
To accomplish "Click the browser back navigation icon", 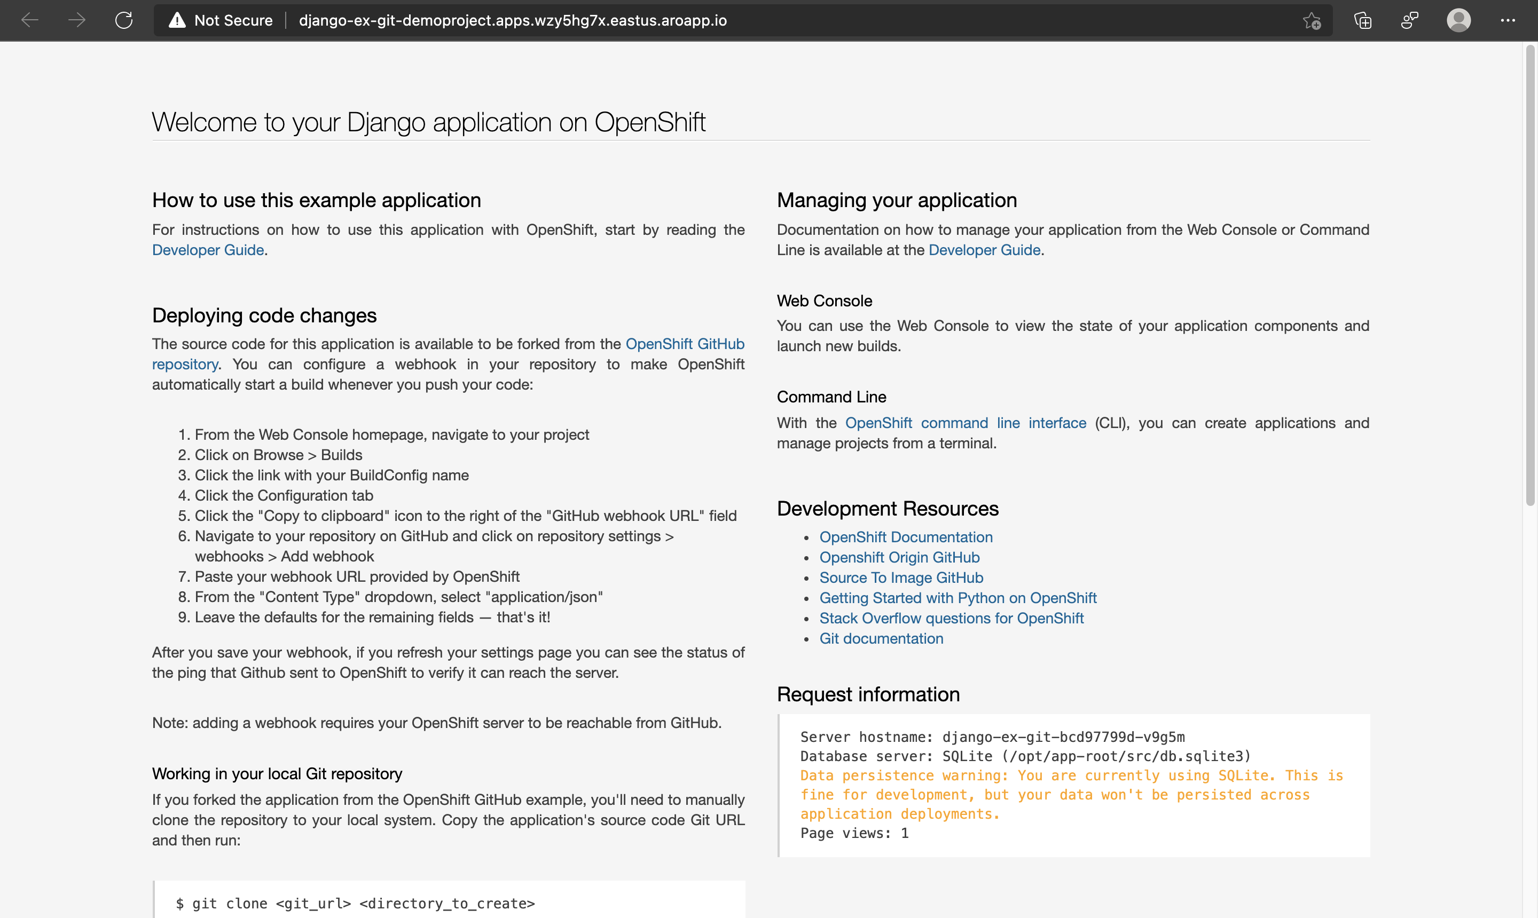I will pos(29,20).
